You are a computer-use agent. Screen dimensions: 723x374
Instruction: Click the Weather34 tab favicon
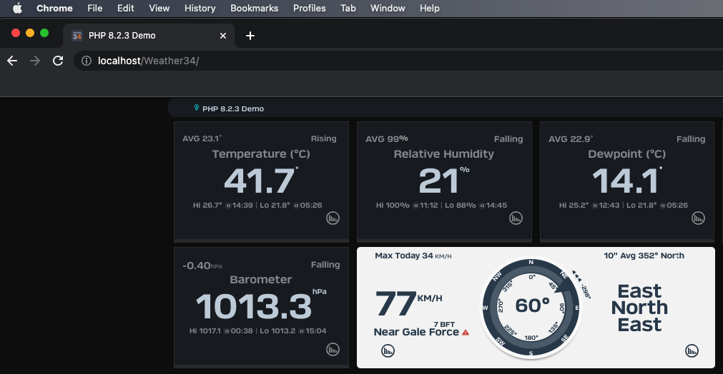(77, 36)
